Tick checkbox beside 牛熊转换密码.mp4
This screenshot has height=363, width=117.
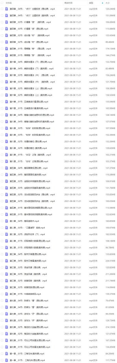2,294
